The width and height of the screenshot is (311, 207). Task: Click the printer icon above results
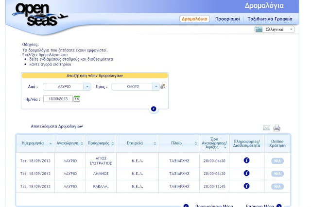pos(276,128)
